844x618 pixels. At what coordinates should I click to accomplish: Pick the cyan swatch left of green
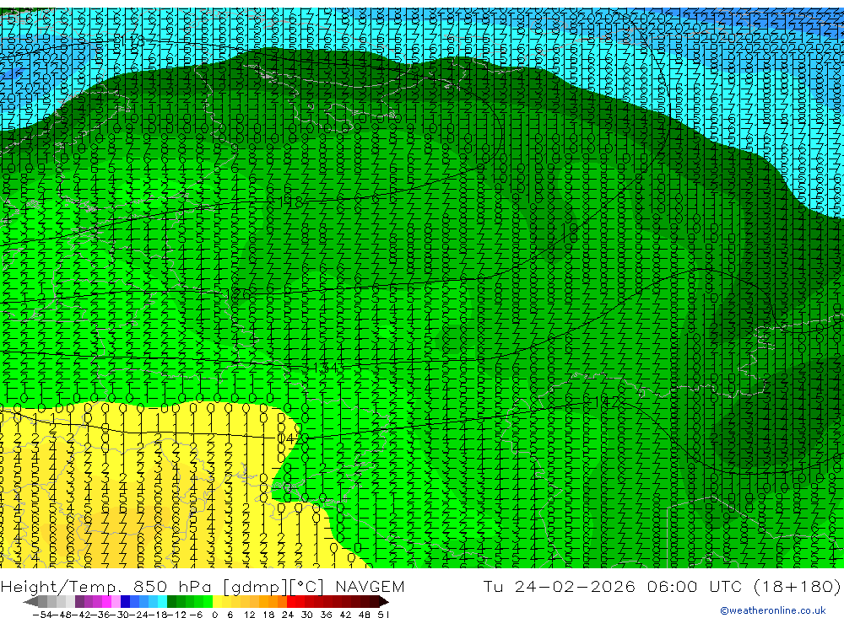click(x=162, y=601)
